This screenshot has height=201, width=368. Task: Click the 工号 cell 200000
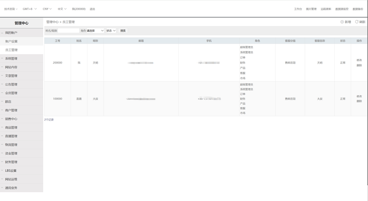(x=57, y=63)
